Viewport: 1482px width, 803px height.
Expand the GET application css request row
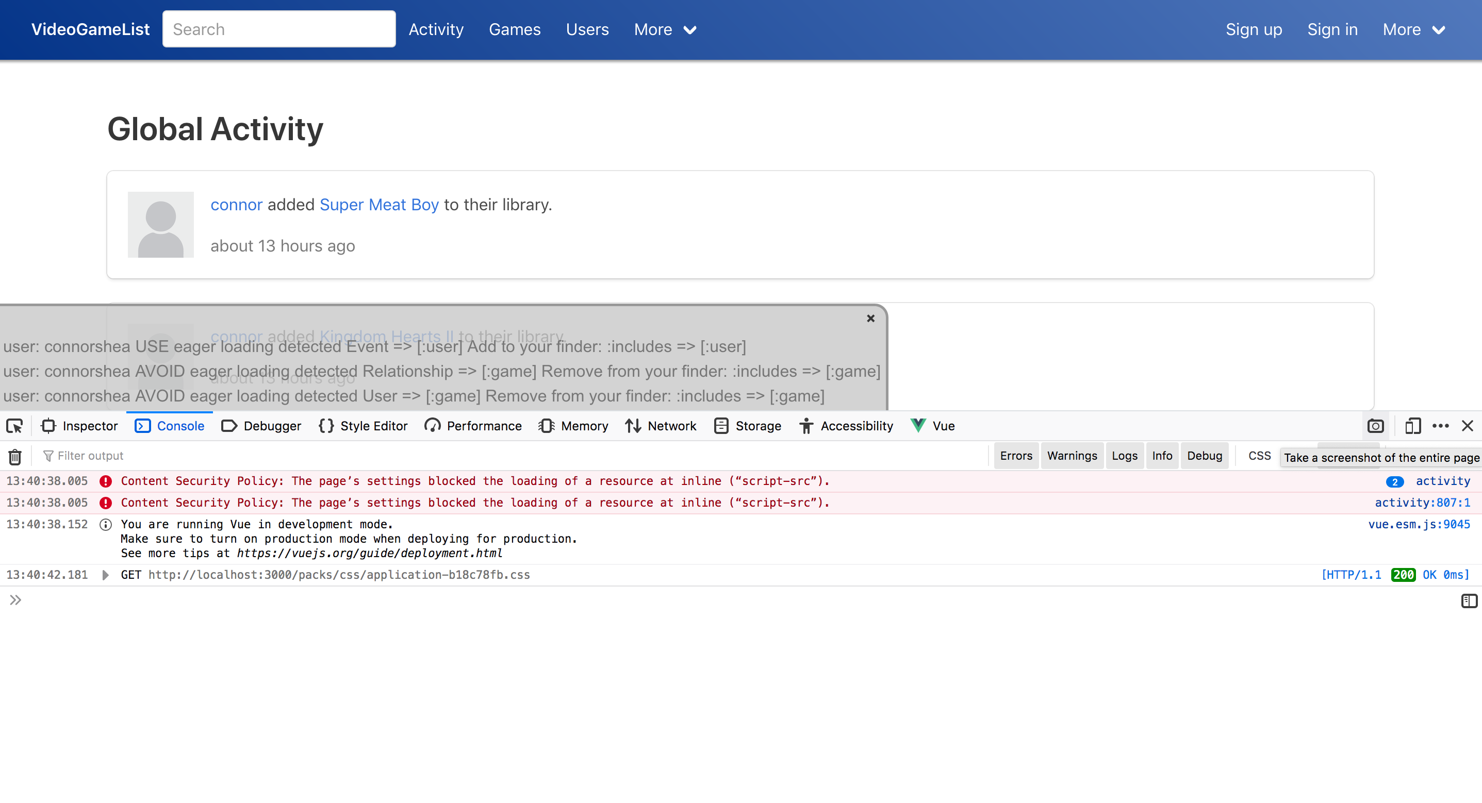105,575
